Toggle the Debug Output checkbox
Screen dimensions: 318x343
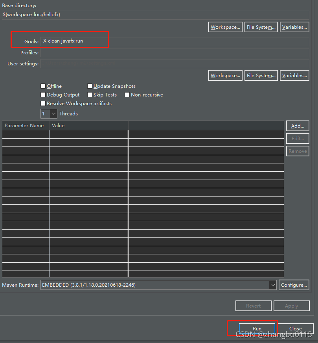(43, 95)
